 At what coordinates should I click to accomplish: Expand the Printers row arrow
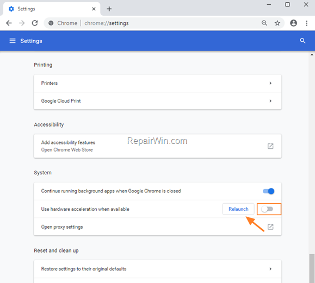270,83
